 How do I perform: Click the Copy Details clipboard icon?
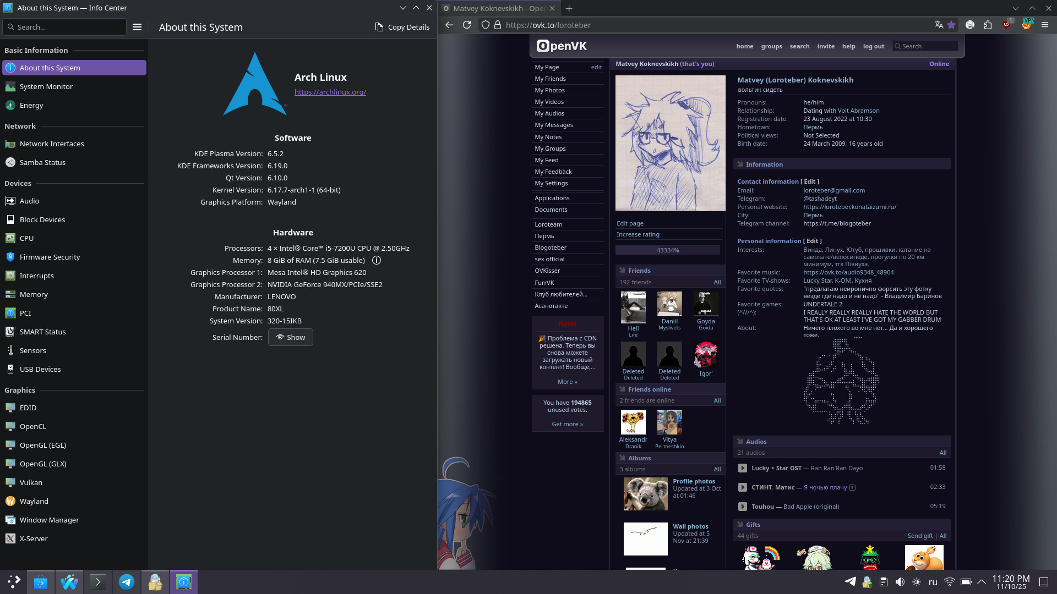pyautogui.click(x=379, y=27)
